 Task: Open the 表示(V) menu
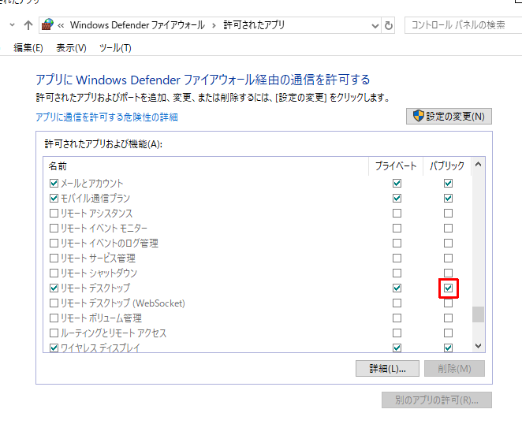pyautogui.click(x=71, y=48)
